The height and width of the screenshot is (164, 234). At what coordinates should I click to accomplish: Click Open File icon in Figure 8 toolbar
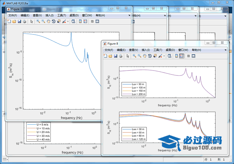tap(110, 56)
